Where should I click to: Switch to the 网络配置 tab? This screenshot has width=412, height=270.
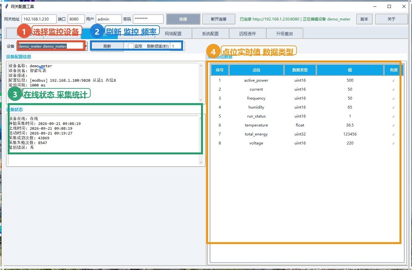click(x=173, y=33)
